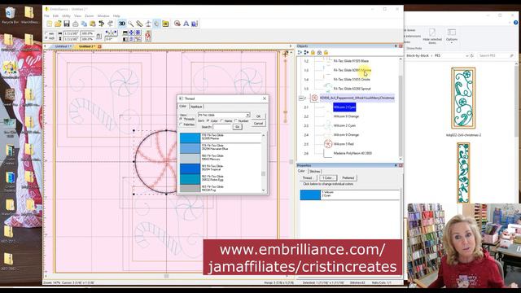The height and width of the screenshot is (293, 521).
Task: Click Cancel in the Thread dialog
Action: point(259,124)
